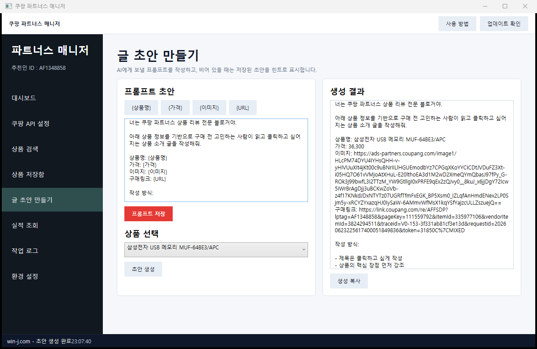Click 업데이트 확인 button

(504, 24)
